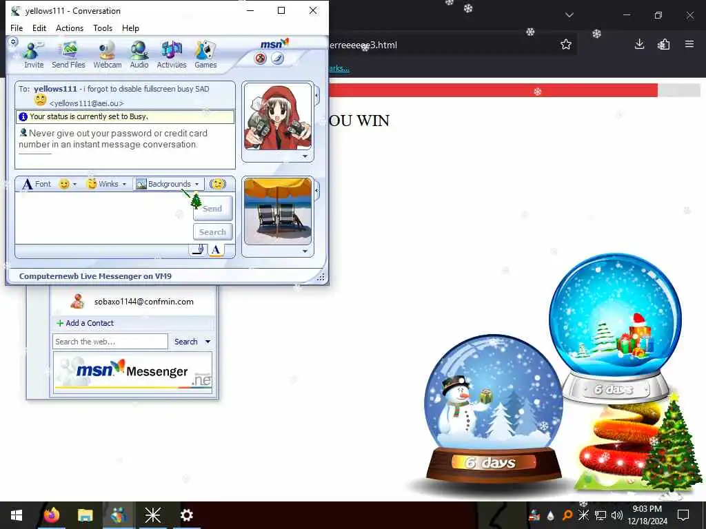
Task: Click the taskbar clock showing 9:03 PM
Action: 647,515
